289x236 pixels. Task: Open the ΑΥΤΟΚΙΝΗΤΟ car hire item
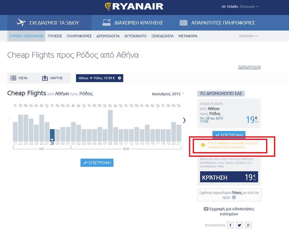(x=135, y=36)
